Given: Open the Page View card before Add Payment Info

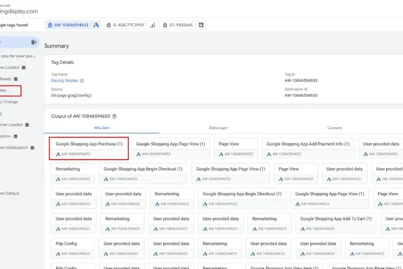Looking at the screenshot, I should click(236, 149).
